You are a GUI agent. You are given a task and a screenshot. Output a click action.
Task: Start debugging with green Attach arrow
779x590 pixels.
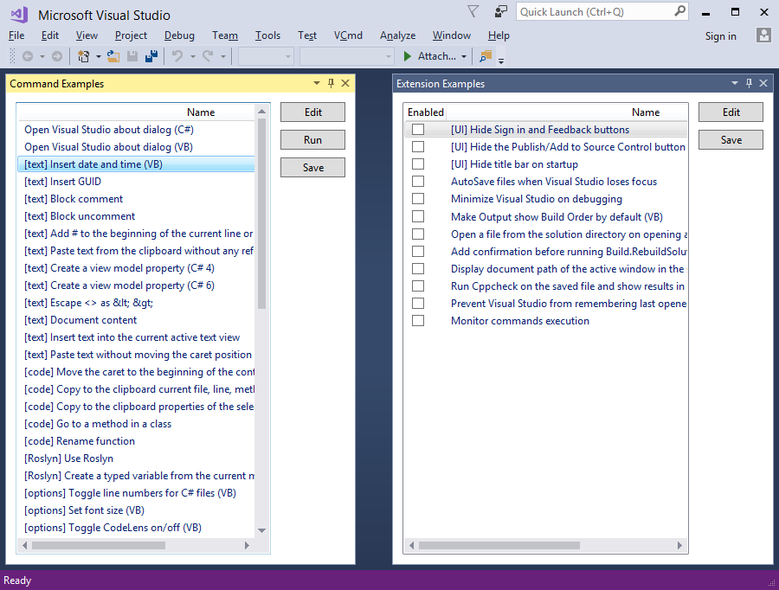coord(408,56)
